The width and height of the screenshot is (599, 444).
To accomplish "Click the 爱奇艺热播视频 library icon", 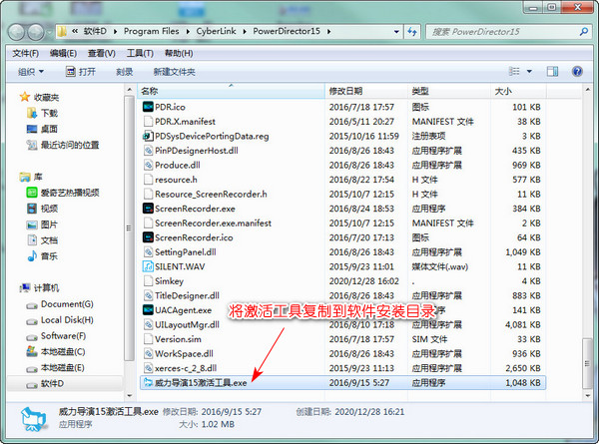I will pos(32,193).
